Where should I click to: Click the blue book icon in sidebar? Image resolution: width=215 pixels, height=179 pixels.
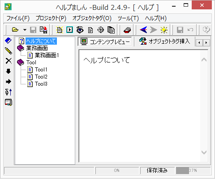click(9, 40)
